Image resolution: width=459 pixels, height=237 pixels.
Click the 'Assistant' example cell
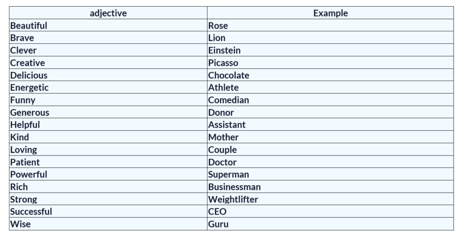tap(227, 125)
